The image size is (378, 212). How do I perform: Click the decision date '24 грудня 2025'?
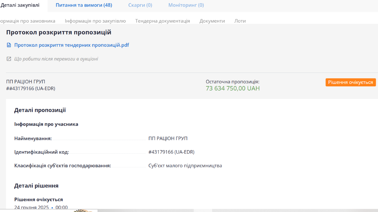click(x=31, y=208)
